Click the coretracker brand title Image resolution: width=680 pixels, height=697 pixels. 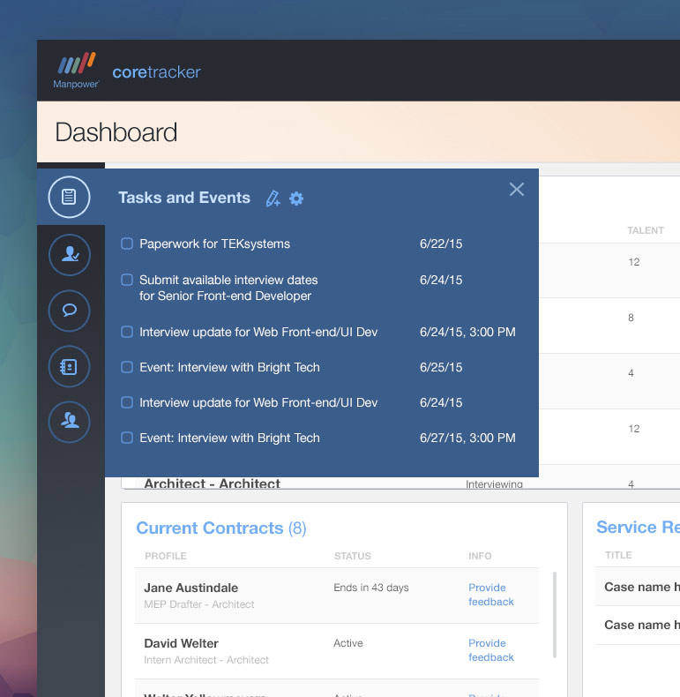[x=156, y=72]
